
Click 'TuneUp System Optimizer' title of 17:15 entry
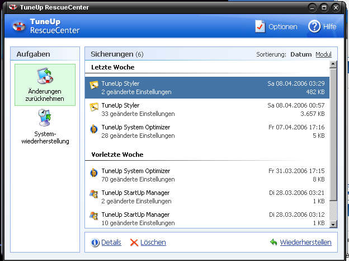coord(136,171)
